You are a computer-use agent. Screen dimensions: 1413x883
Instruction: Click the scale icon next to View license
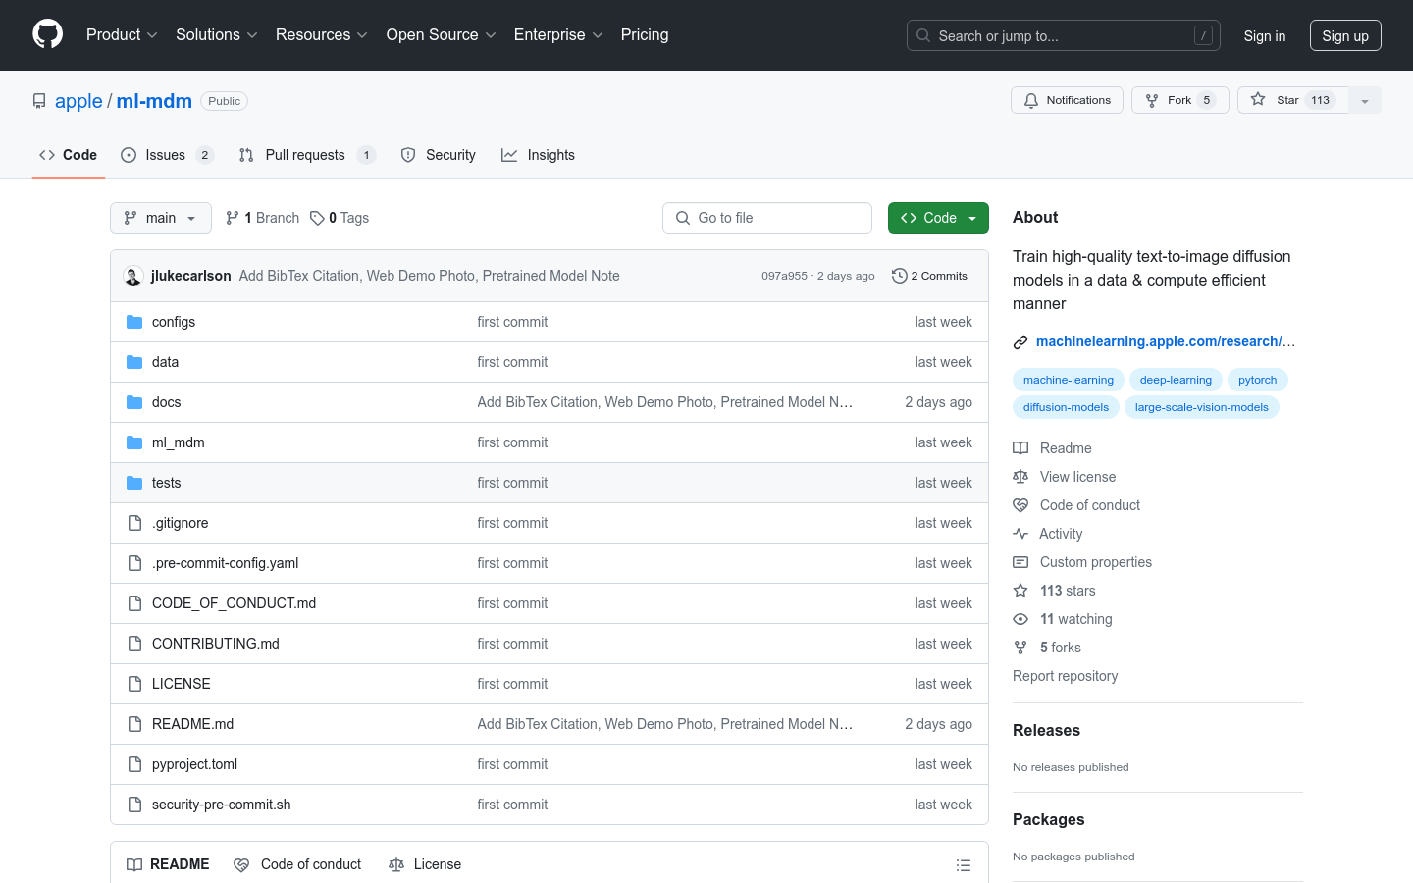coord(1020,477)
